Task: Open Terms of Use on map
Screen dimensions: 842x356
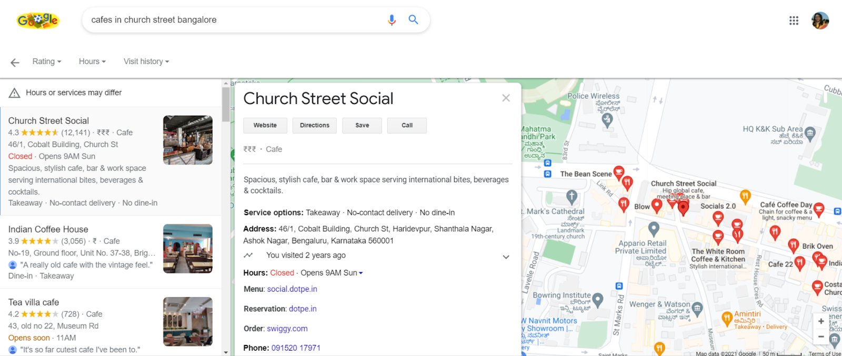Action: coord(825,353)
